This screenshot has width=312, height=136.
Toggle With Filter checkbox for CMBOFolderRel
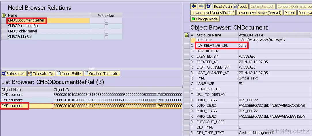(x=107, y=37)
